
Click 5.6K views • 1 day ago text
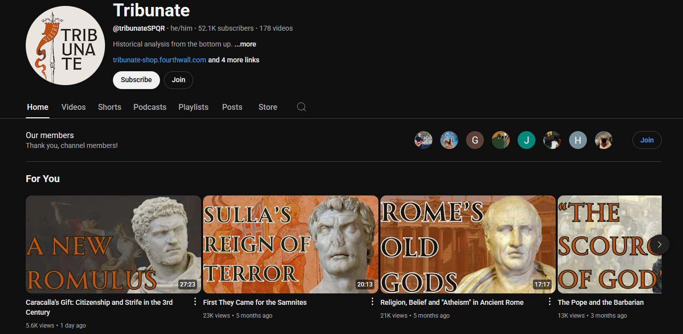(x=56, y=326)
